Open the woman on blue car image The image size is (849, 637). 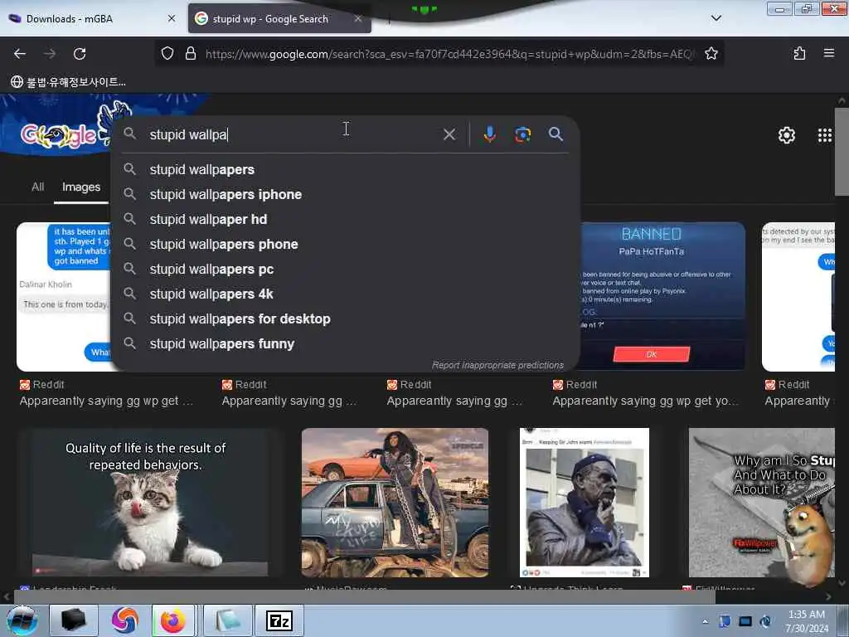tap(395, 502)
